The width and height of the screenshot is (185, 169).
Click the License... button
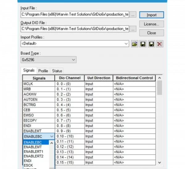click(x=151, y=24)
